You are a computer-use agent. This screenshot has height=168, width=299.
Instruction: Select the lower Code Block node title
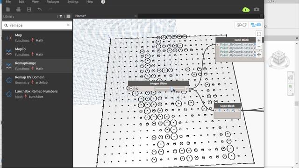(x=228, y=106)
